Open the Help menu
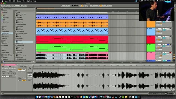 (35, 1)
